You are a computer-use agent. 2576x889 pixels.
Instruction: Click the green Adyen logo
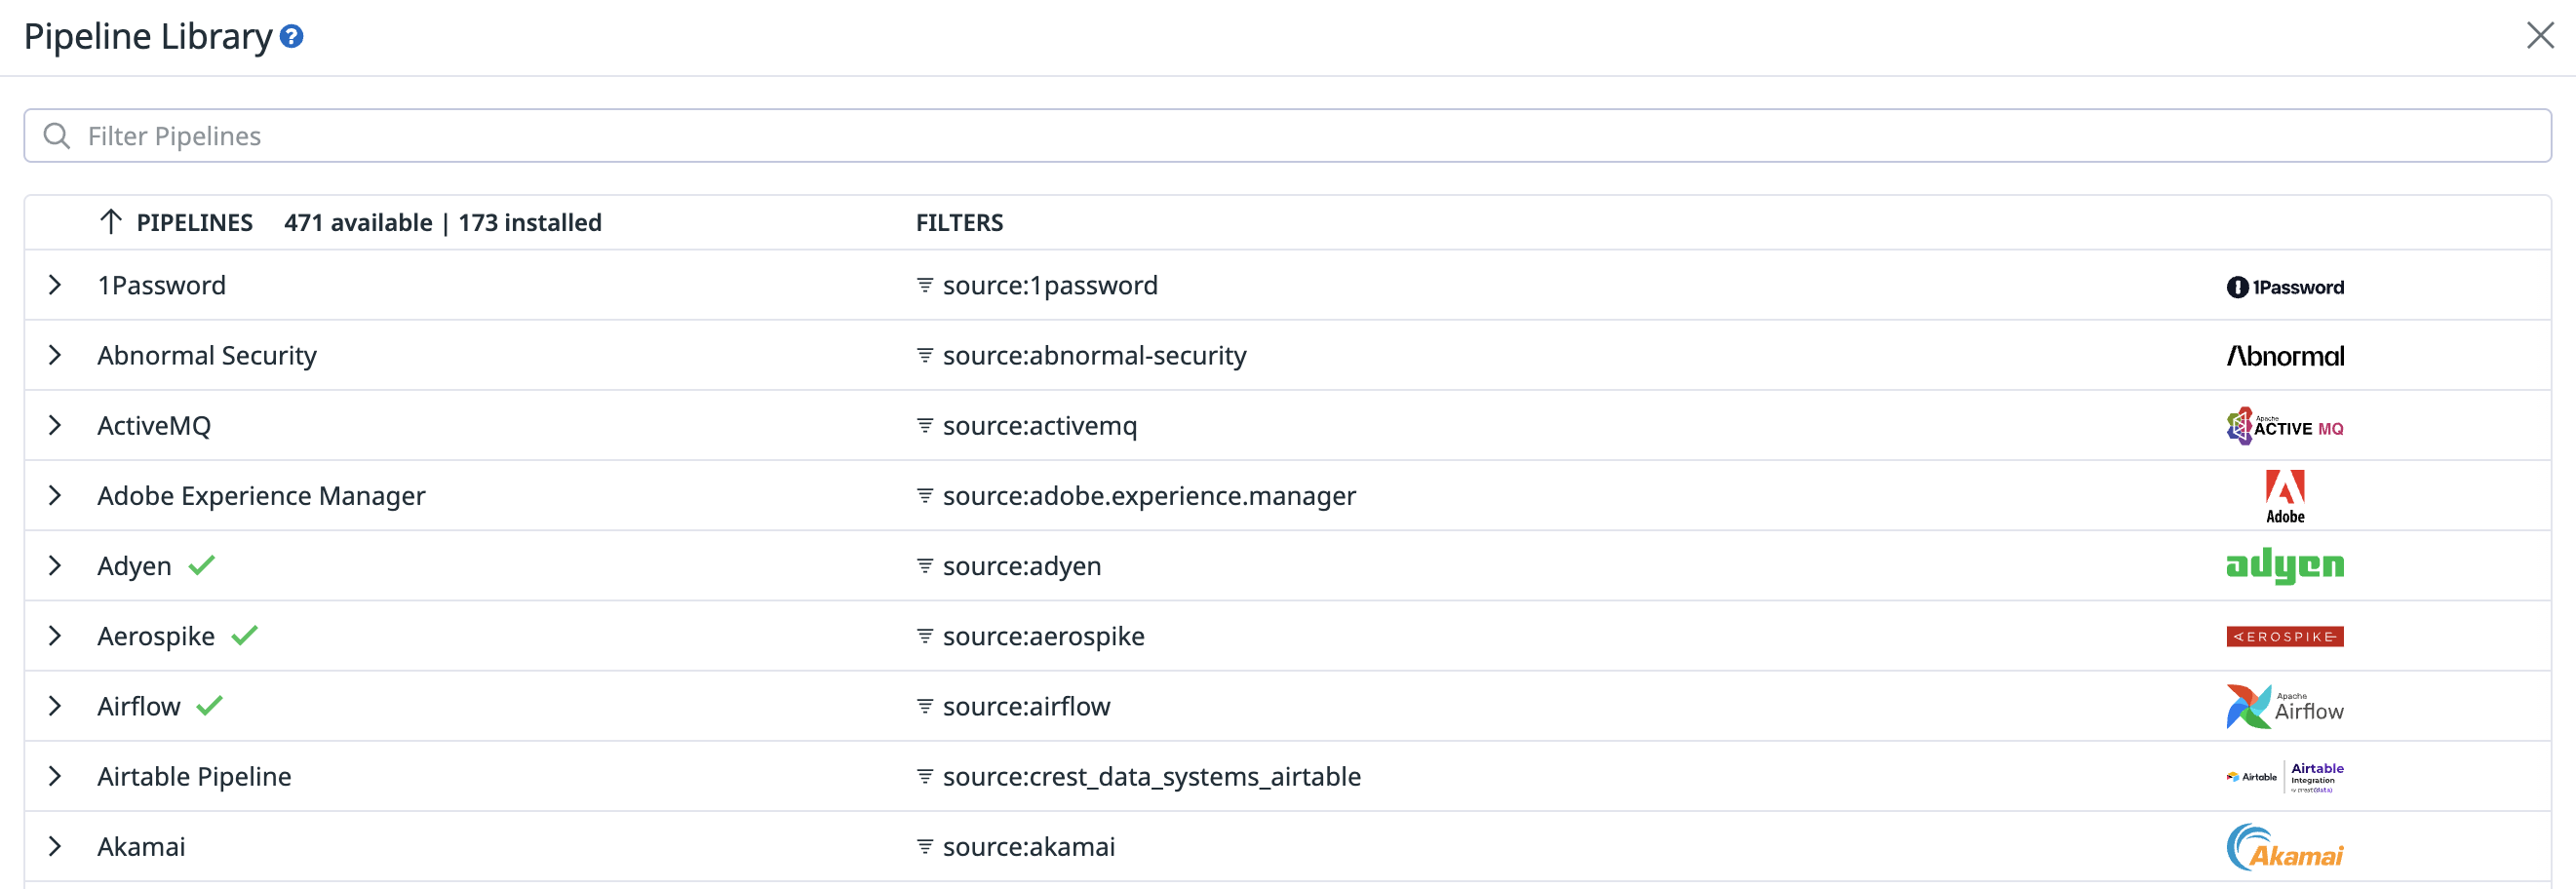coord(2284,566)
